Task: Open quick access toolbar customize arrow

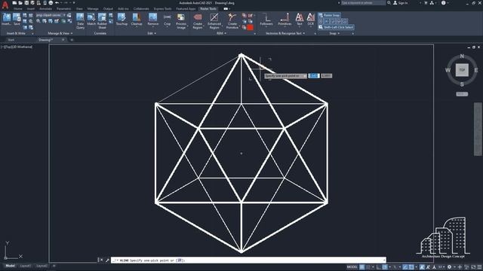Action: point(74,3)
